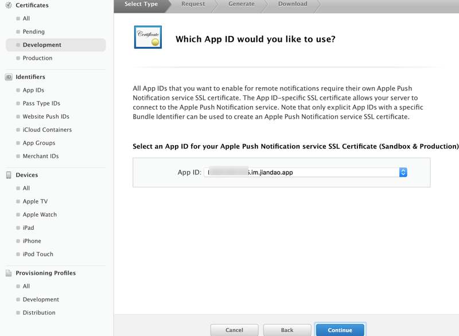
Task: Show All under Devices
Action: point(26,188)
